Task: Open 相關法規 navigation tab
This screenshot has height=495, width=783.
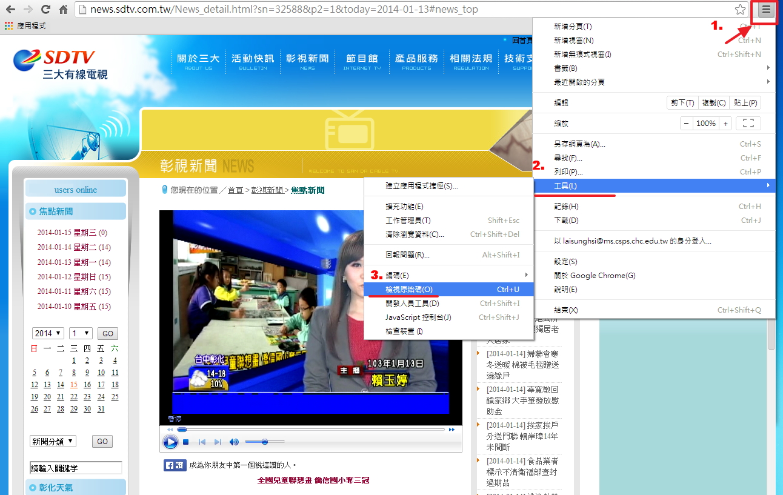Action: [x=471, y=62]
